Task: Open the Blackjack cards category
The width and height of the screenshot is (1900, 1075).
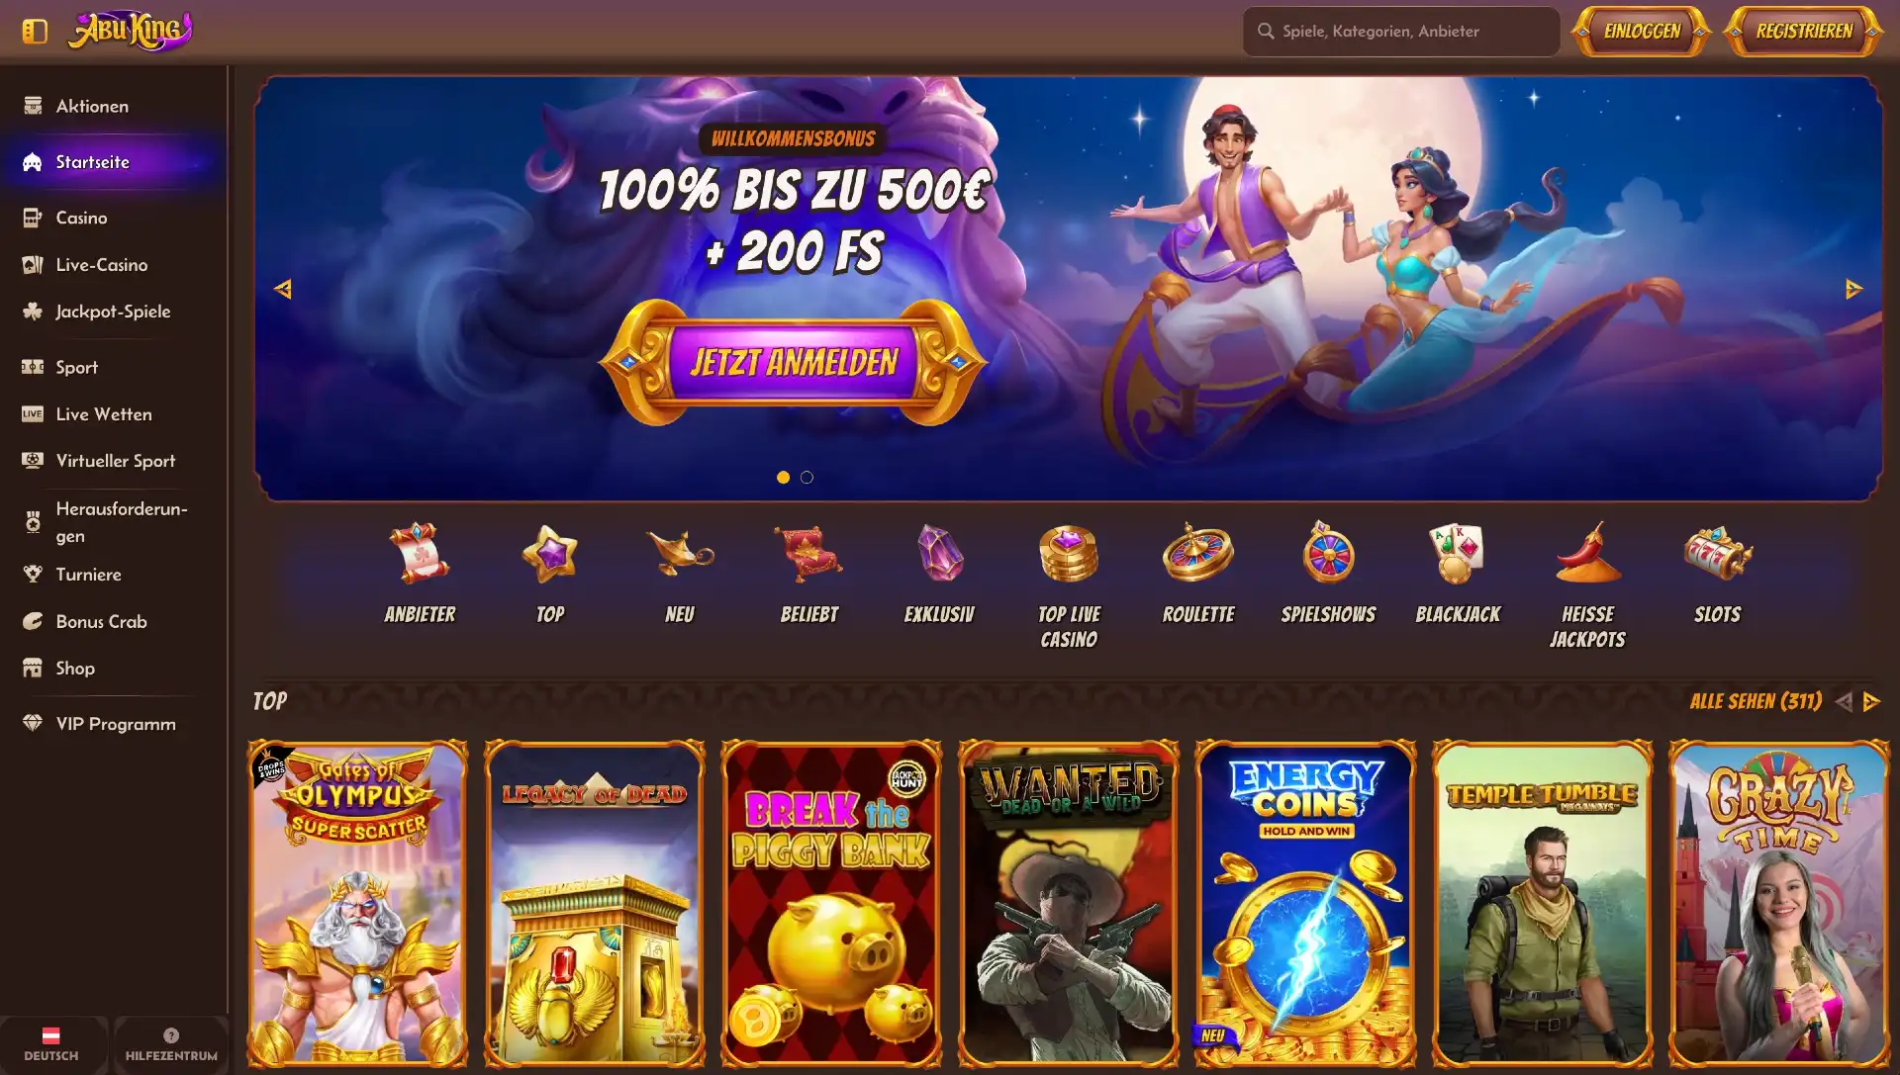Action: pyautogui.click(x=1458, y=554)
